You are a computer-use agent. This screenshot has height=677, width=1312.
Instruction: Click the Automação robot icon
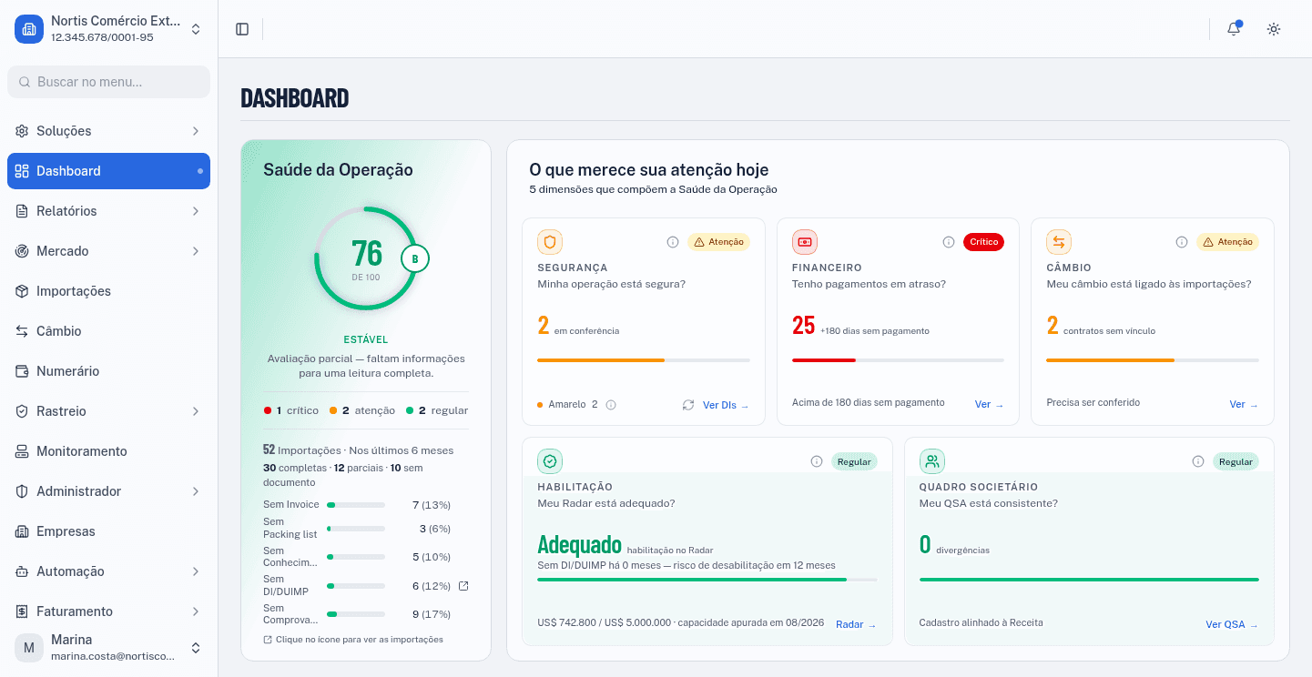[22, 571]
